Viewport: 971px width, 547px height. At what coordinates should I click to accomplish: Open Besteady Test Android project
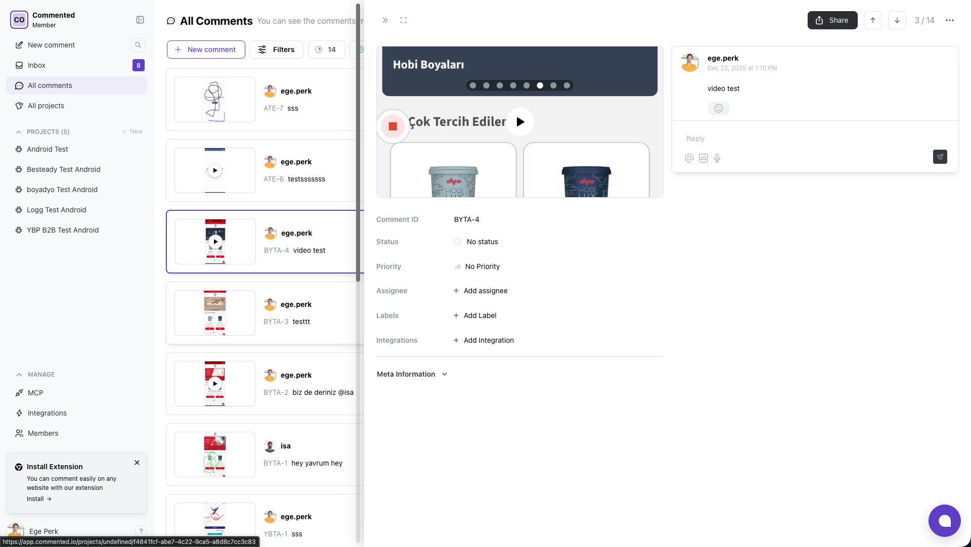76,169
